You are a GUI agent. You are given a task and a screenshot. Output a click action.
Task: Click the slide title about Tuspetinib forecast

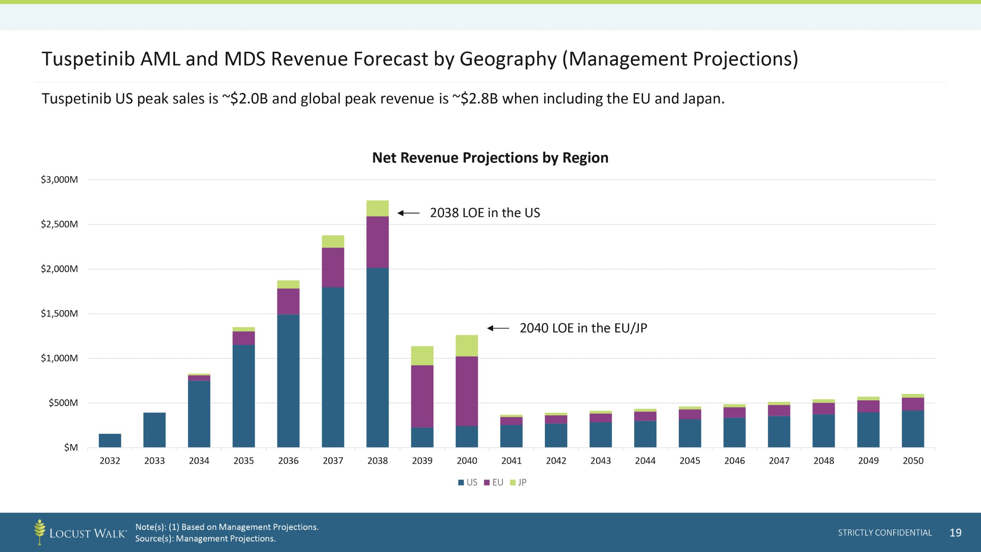point(419,59)
